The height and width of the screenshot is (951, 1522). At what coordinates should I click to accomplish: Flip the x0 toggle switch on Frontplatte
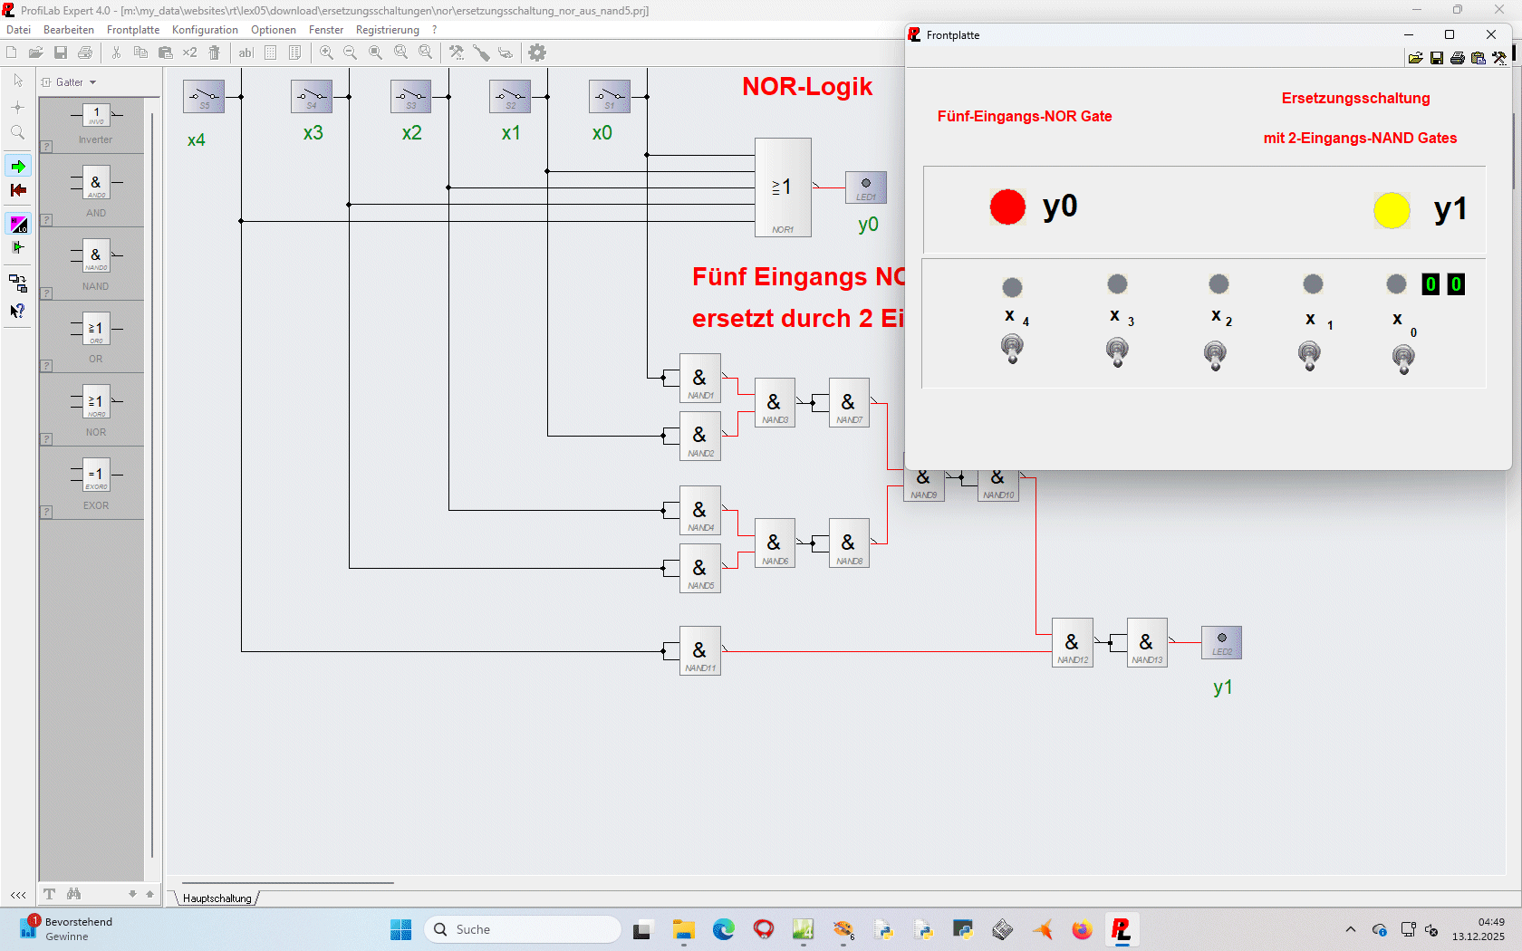click(1403, 359)
